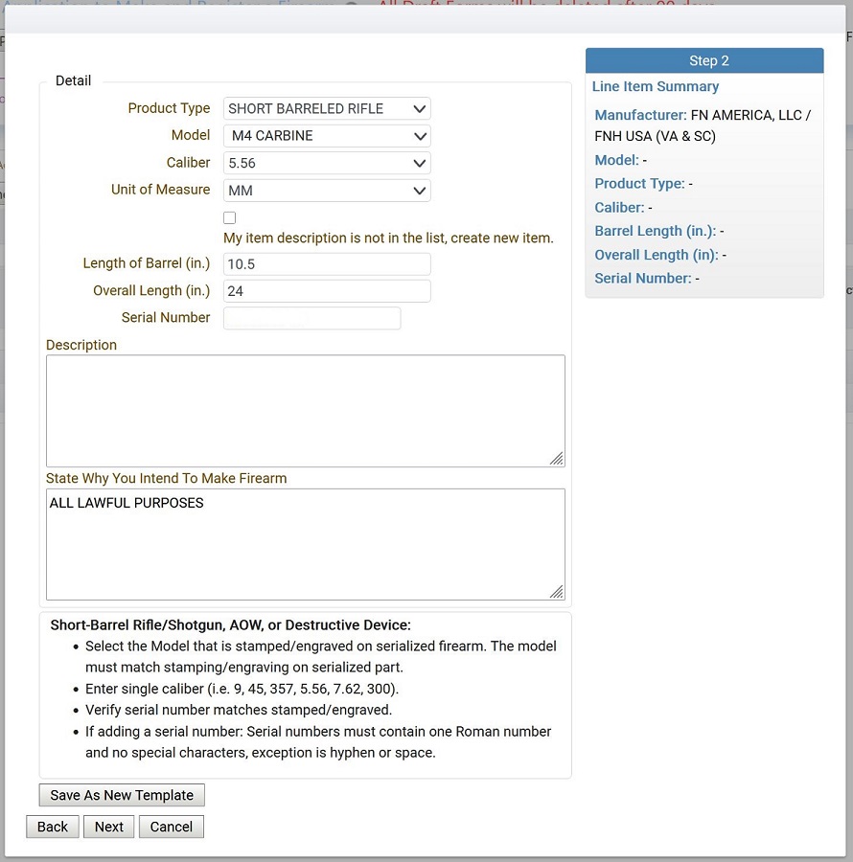Click the 'State Why You Intend' text area
Image resolution: width=853 pixels, height=862 pixels.
[305, 544]
